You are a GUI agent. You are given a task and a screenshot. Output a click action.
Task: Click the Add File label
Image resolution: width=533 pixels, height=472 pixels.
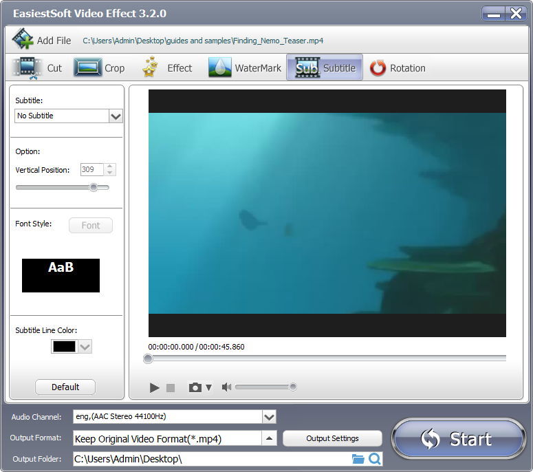click(54, 41)
